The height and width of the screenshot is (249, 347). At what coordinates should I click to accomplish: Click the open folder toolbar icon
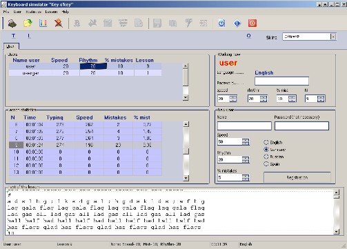(x=28, y=23)
